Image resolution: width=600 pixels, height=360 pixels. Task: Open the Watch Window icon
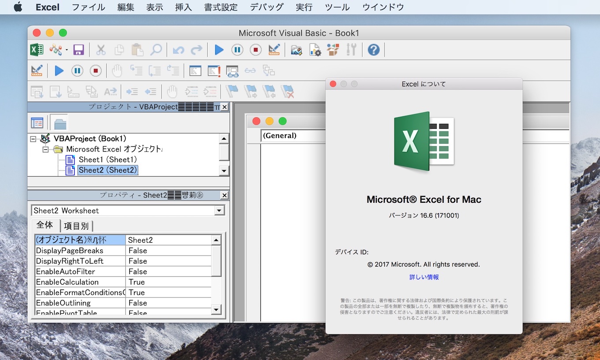[x=232, y=71]
